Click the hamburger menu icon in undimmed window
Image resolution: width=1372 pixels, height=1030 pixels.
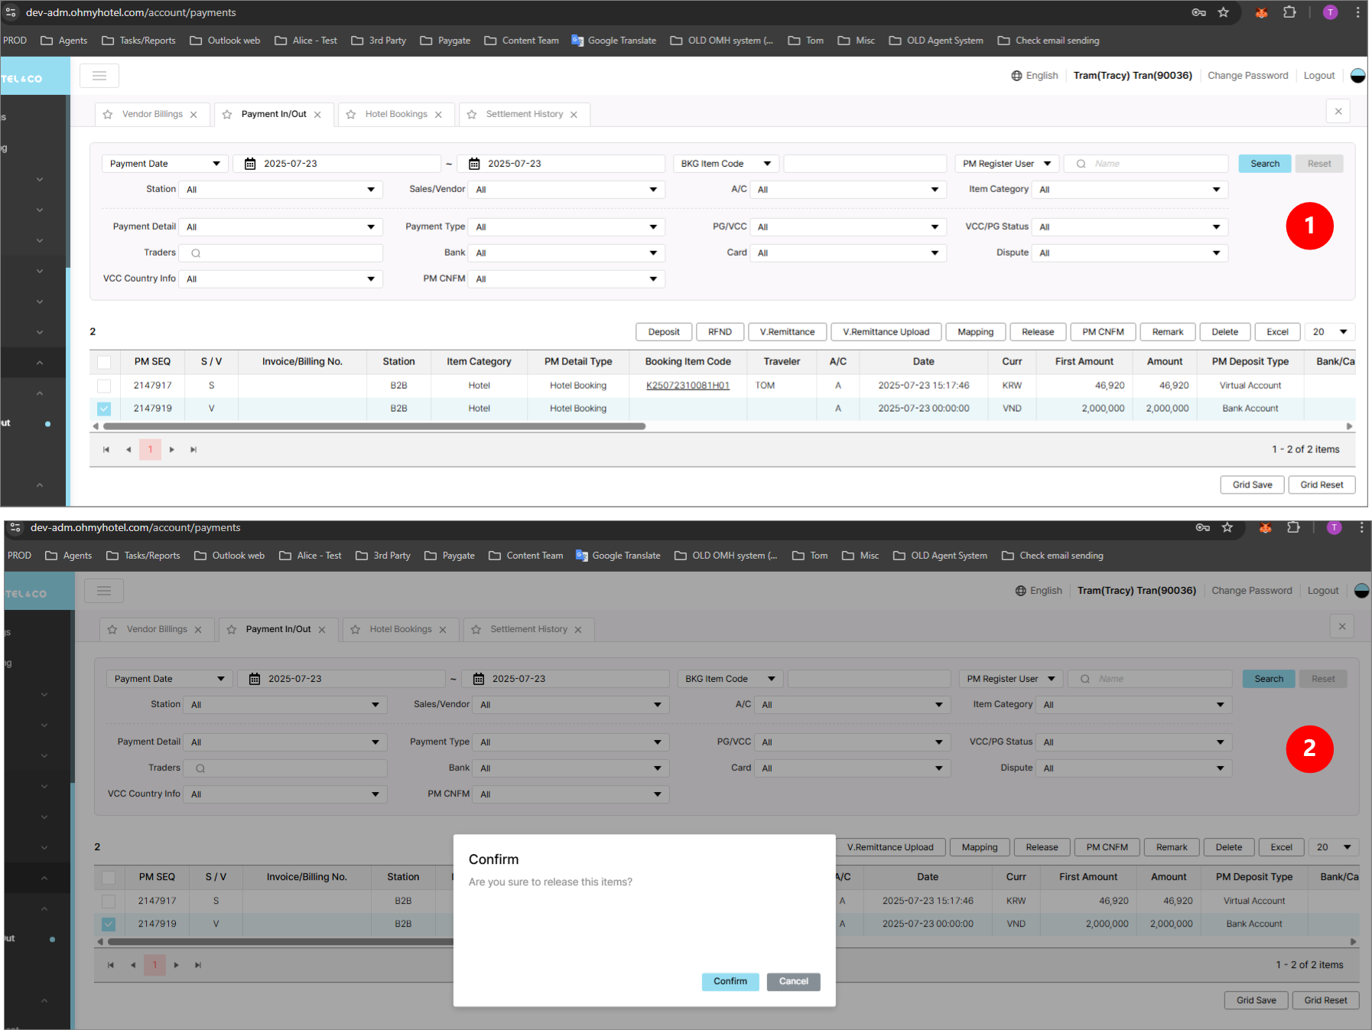coord(99,76)
